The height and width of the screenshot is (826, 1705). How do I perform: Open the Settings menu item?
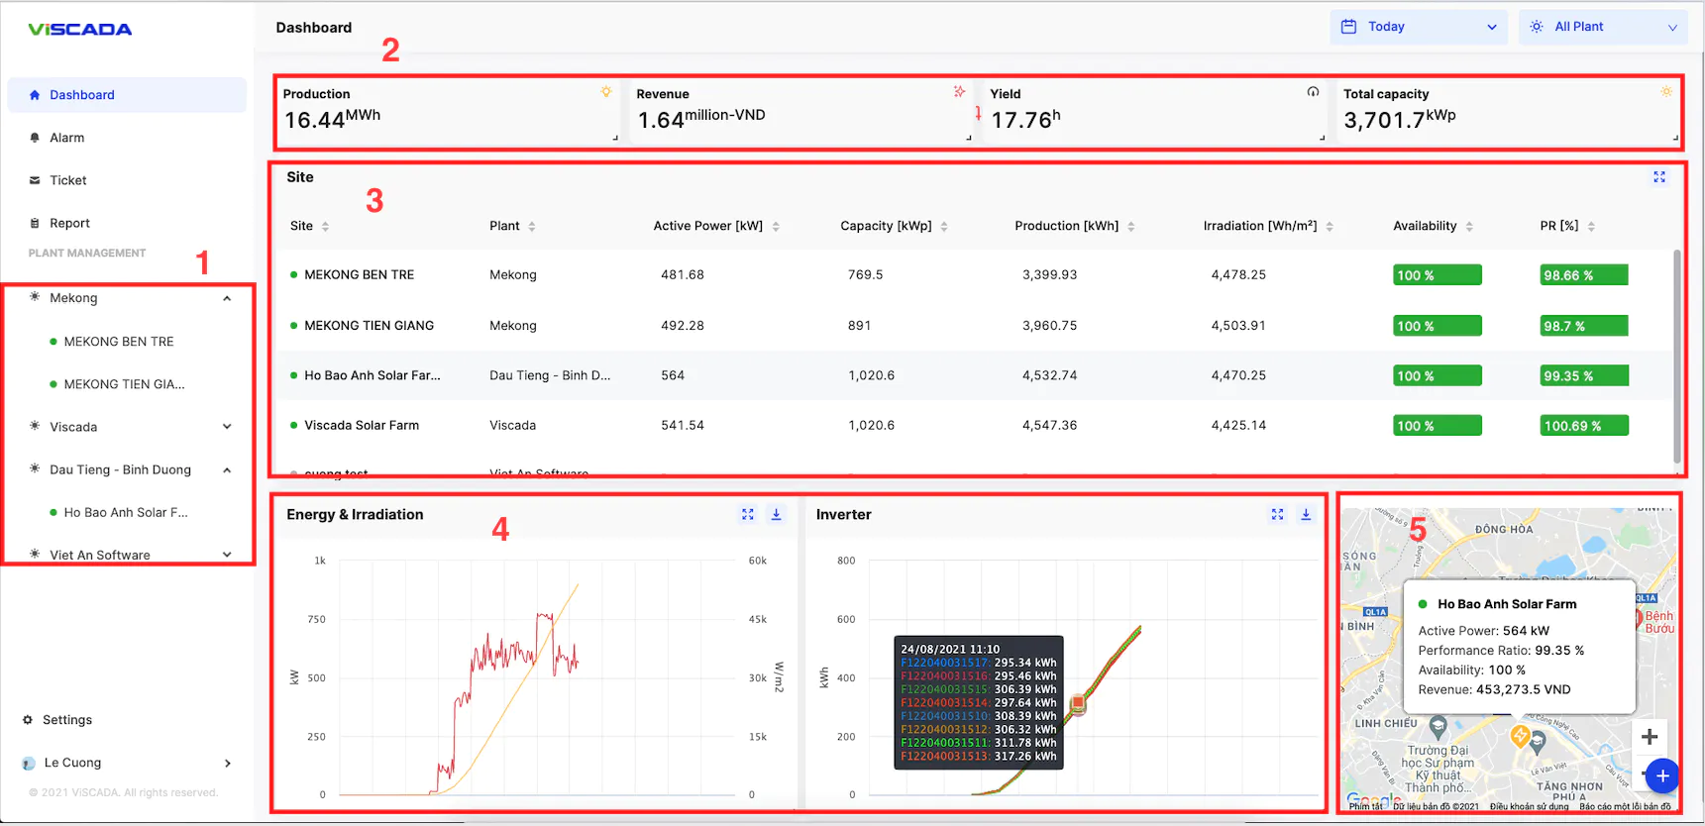pos(67,720)
